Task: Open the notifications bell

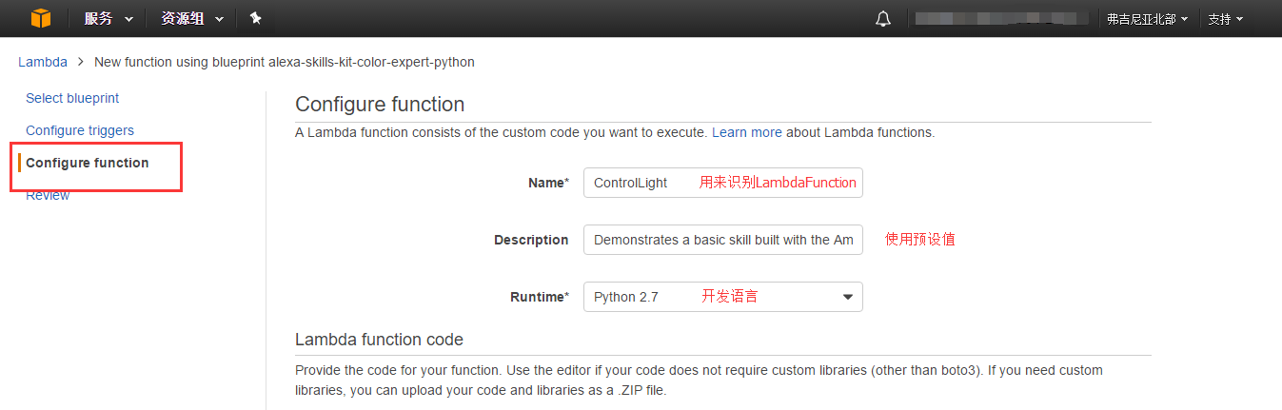Action: click(883, 19)
